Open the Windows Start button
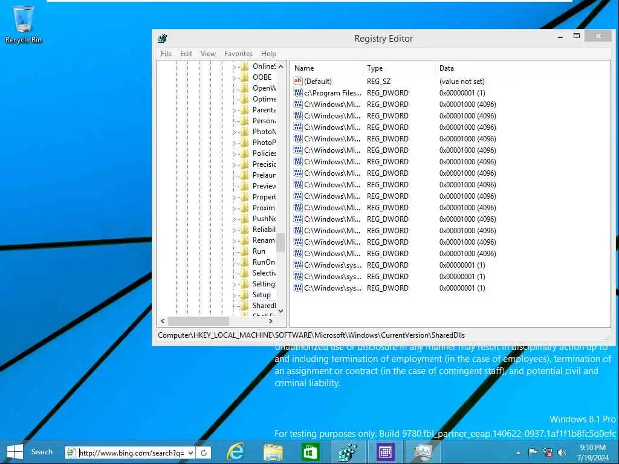Screen dimensions: 619x464 pos(15,452)
